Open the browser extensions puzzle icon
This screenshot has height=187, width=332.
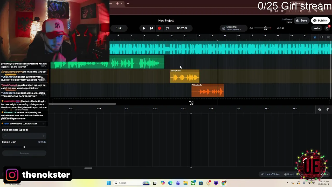pyautogui.click(x=291, y=11)
